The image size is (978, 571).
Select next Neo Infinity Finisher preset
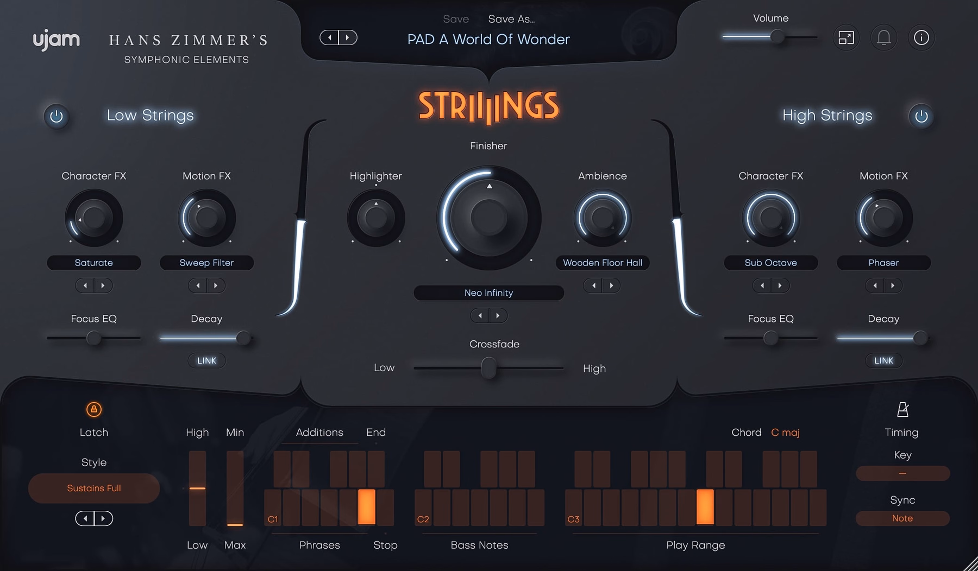click(498, 315)
